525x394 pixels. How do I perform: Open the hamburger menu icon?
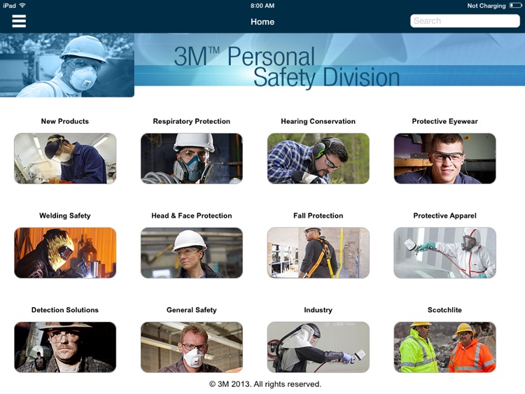pyautogui.click(x=19, y=21)
